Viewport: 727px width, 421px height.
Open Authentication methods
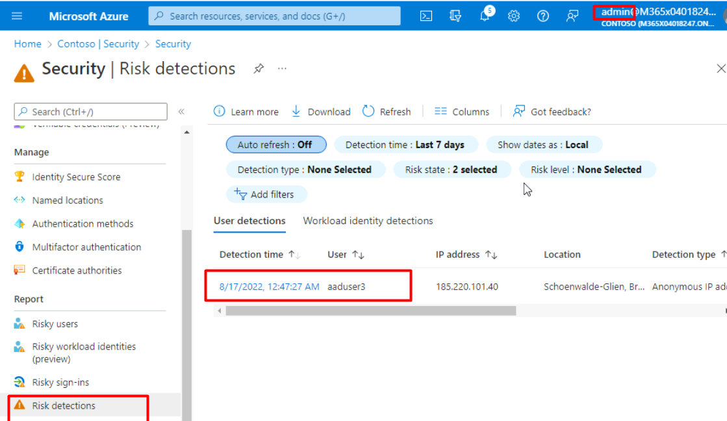click(83, 223)
